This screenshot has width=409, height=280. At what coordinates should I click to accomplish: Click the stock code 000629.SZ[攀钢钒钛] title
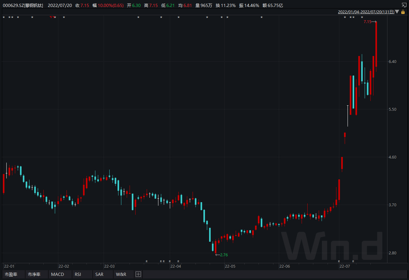pos(23,5)
